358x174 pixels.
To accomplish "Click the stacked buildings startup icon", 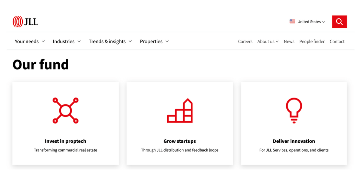I will coord(180,111).
